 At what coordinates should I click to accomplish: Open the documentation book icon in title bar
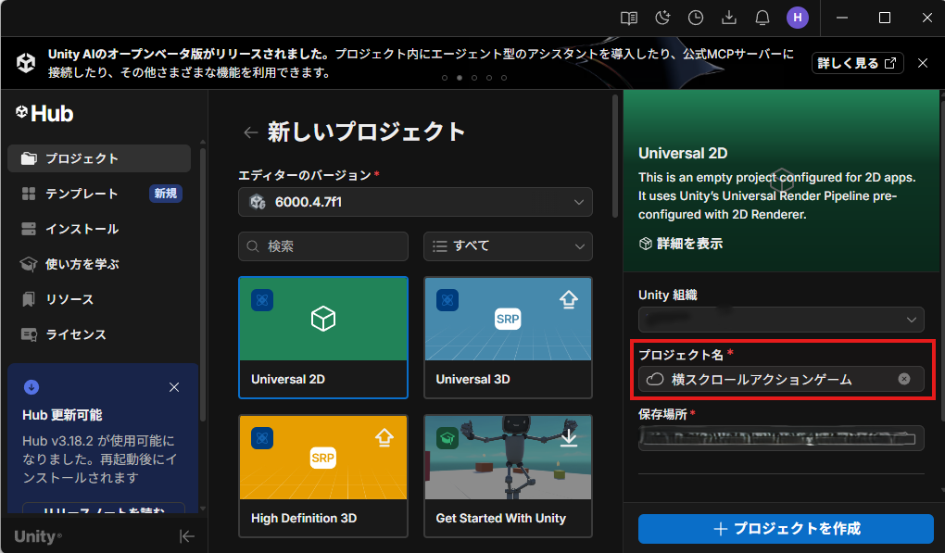628,19
